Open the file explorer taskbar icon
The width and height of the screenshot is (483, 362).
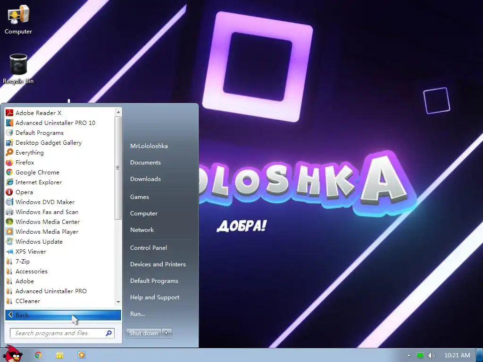coord(60,355)
